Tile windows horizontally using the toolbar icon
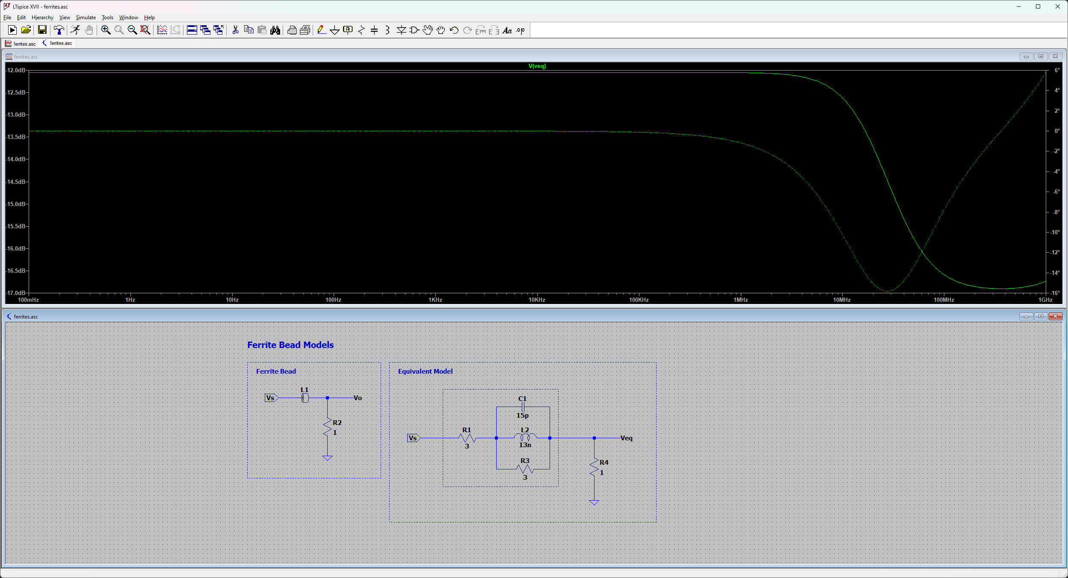 coord(192,30)
